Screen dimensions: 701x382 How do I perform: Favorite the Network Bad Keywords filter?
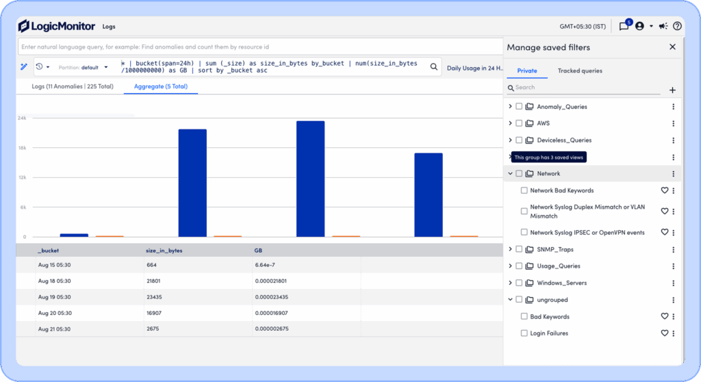pyautogui.click(x=664, y=190)
